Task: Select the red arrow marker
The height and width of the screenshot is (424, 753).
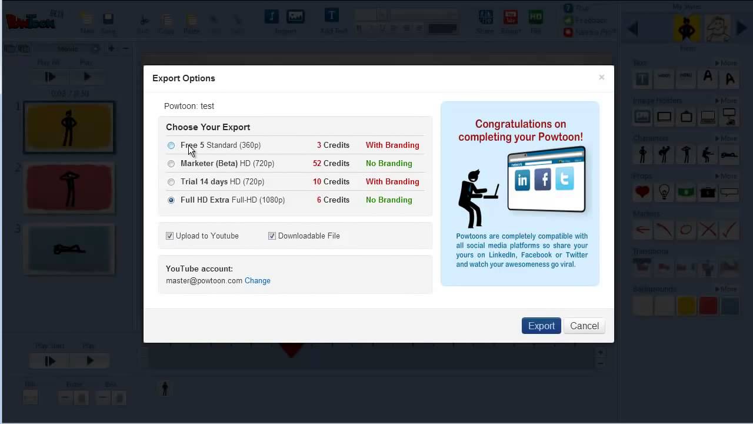Action: click(x=642, y=230)
